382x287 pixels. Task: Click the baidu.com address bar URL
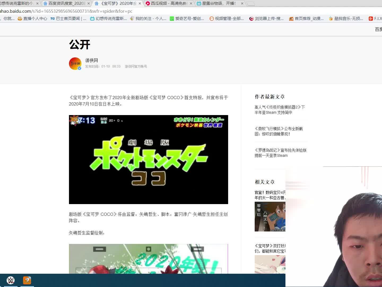(x=66, y=11)
